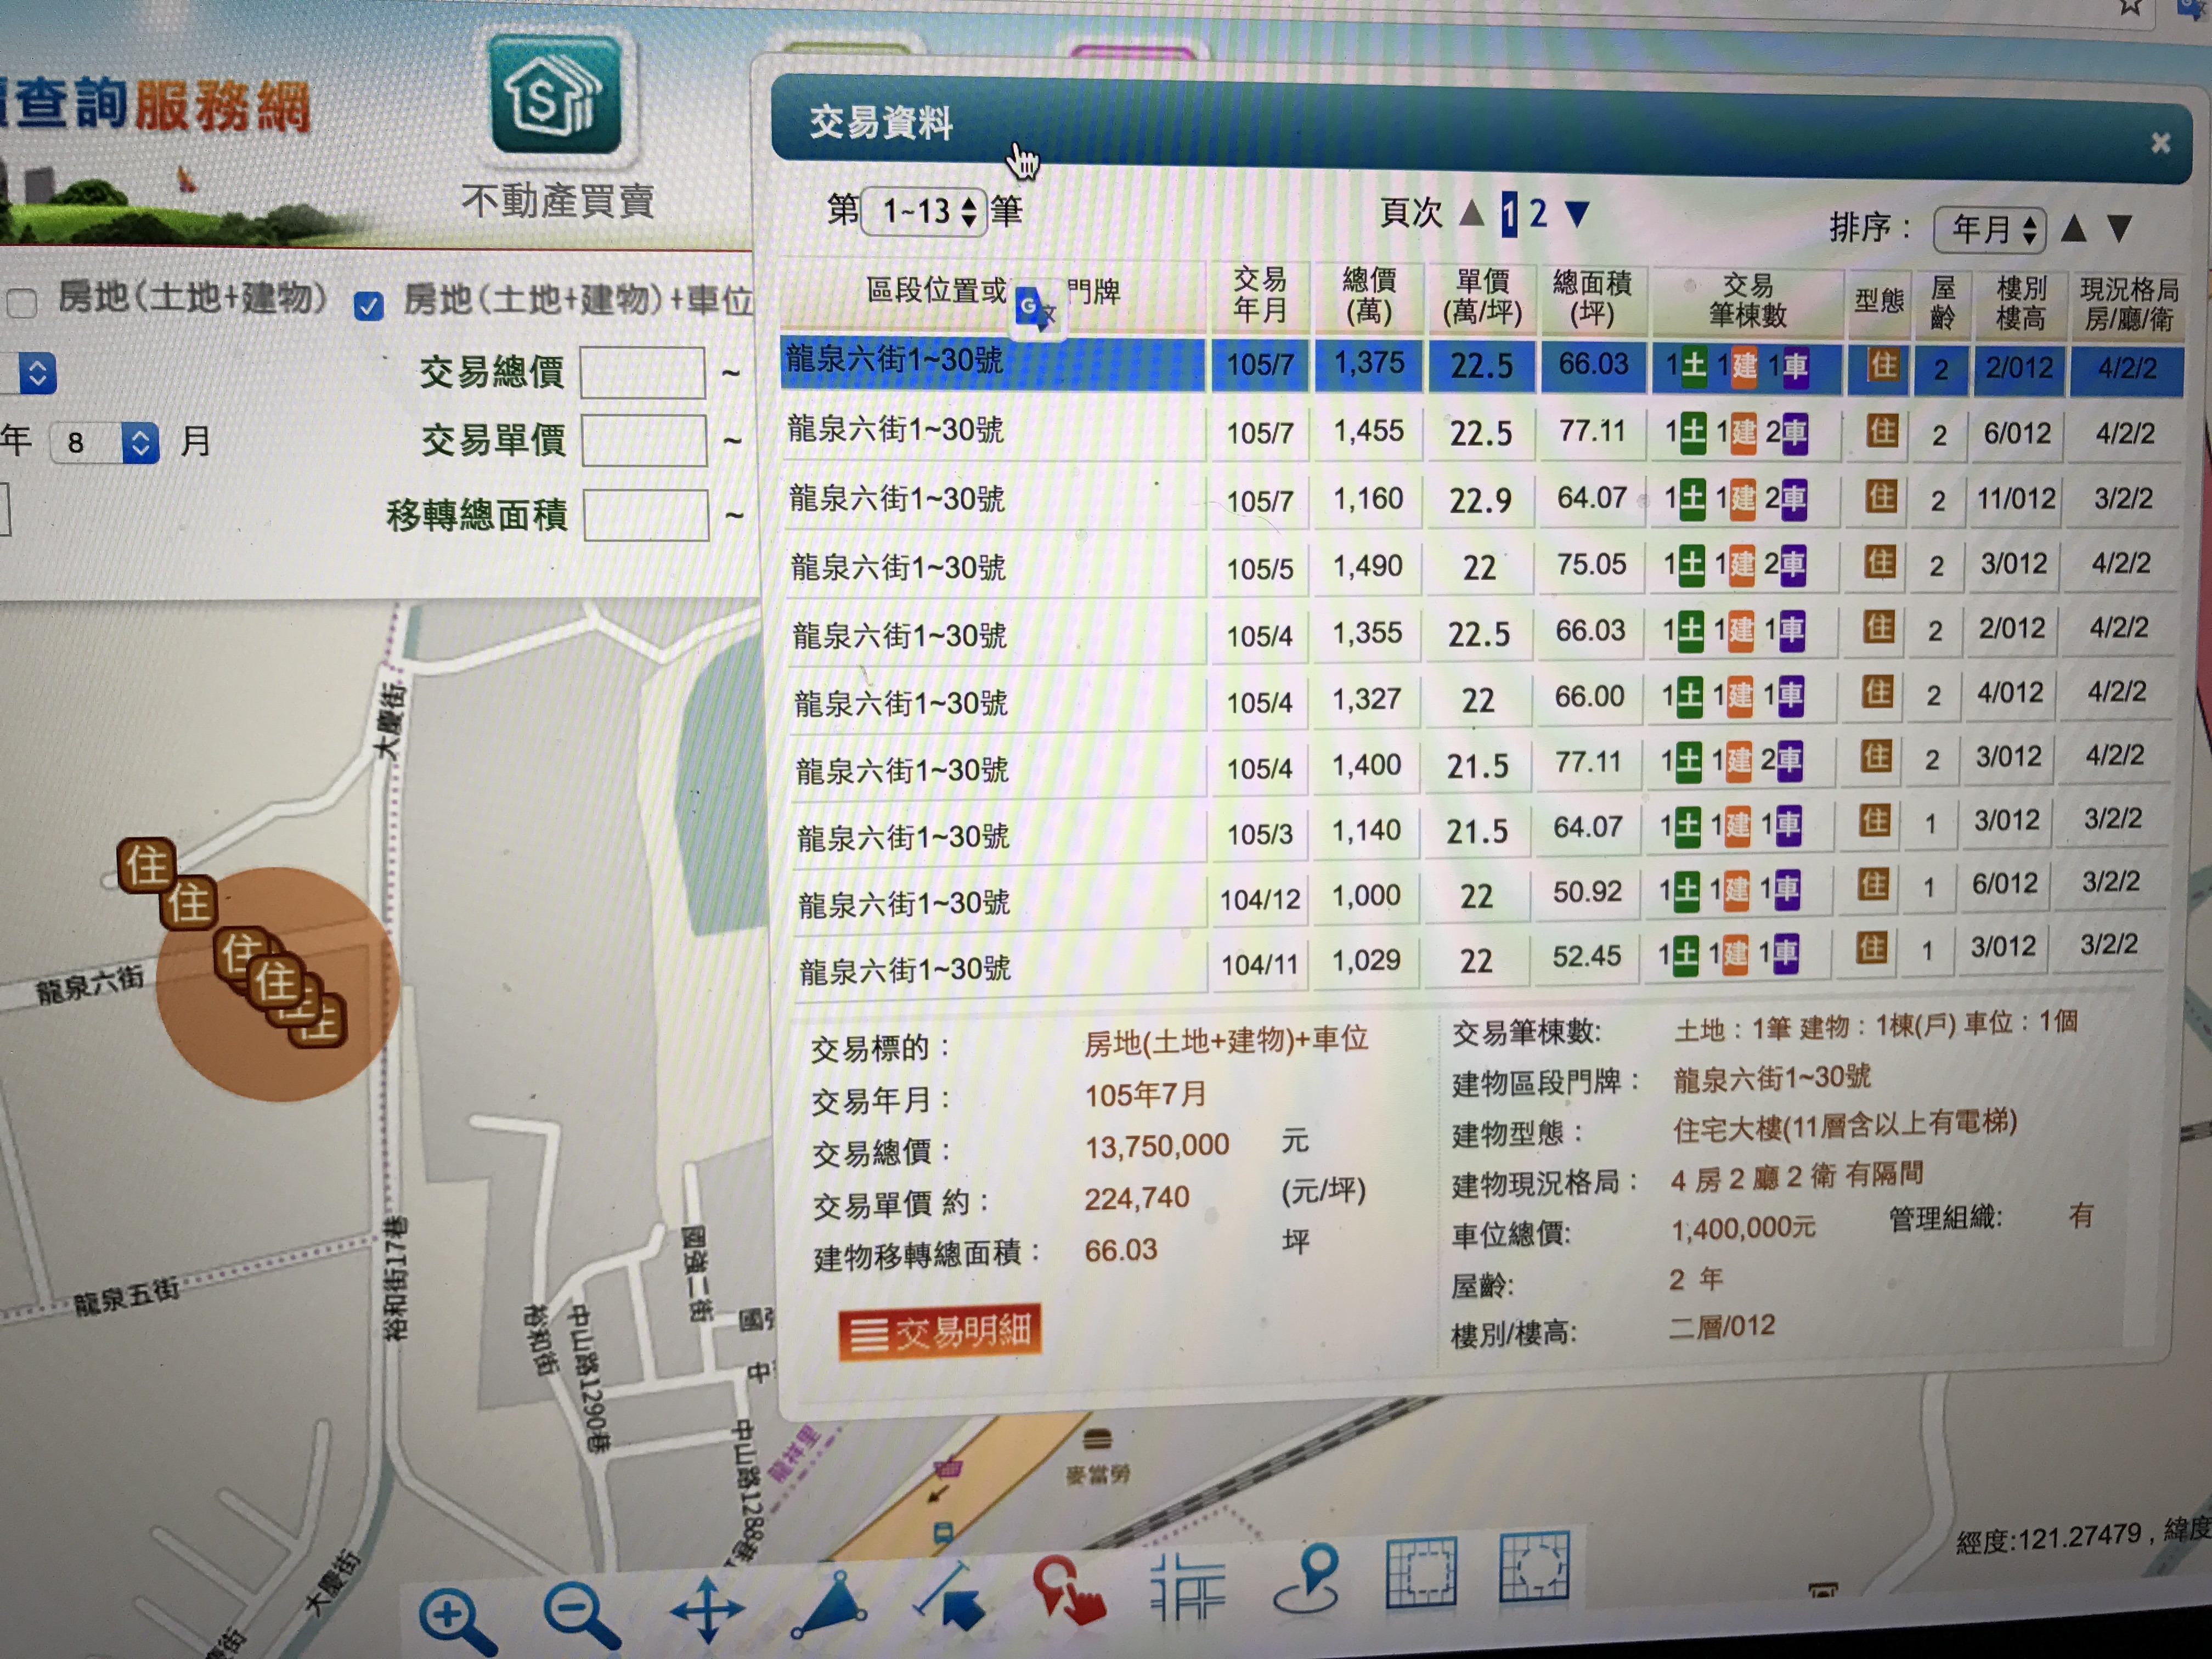Click the green 土 icon in the 1,490 row

[x=1690, y=565]
